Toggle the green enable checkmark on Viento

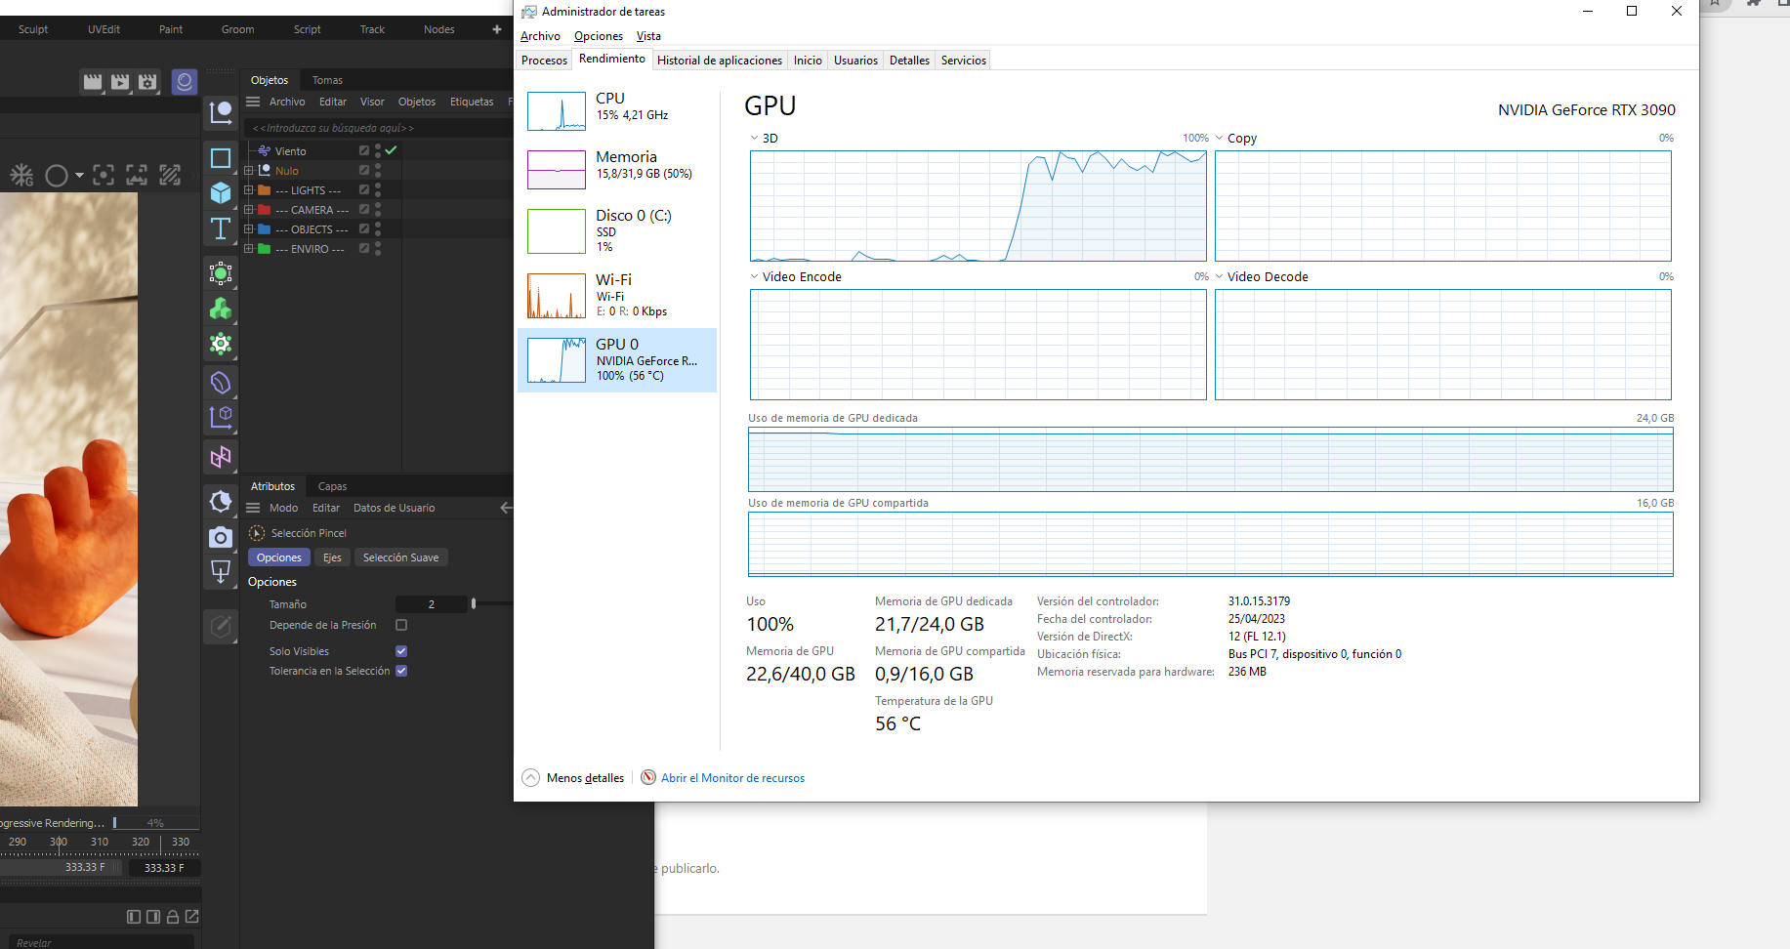coord(391,150)
